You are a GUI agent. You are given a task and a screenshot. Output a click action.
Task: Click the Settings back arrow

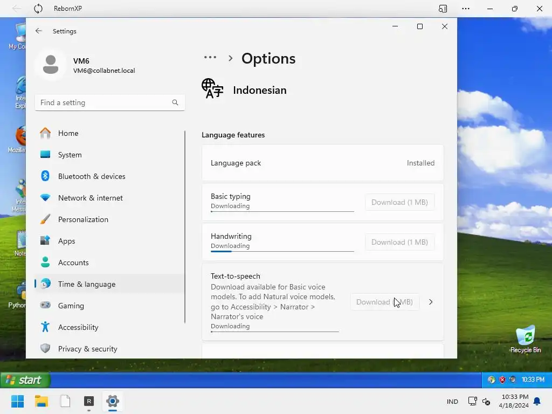(x=39, y=31)
